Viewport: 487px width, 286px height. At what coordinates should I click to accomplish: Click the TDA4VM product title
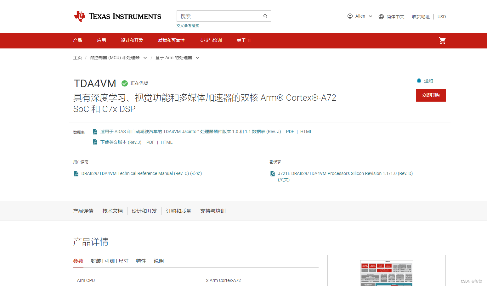pyautogui.click(x=95, y=84)
